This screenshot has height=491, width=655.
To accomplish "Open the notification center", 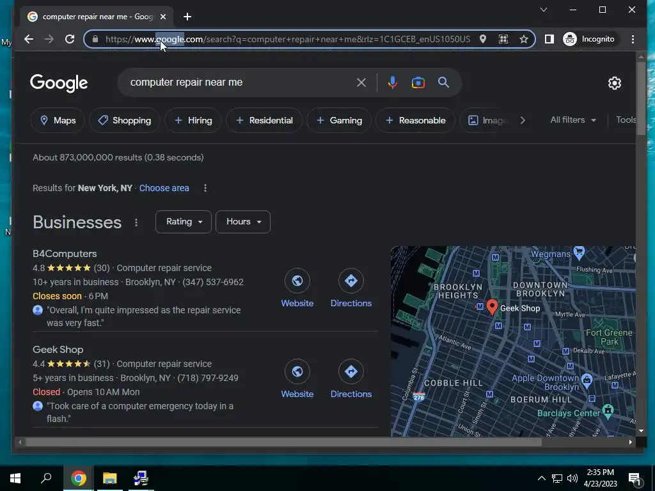I will (635, 479).
